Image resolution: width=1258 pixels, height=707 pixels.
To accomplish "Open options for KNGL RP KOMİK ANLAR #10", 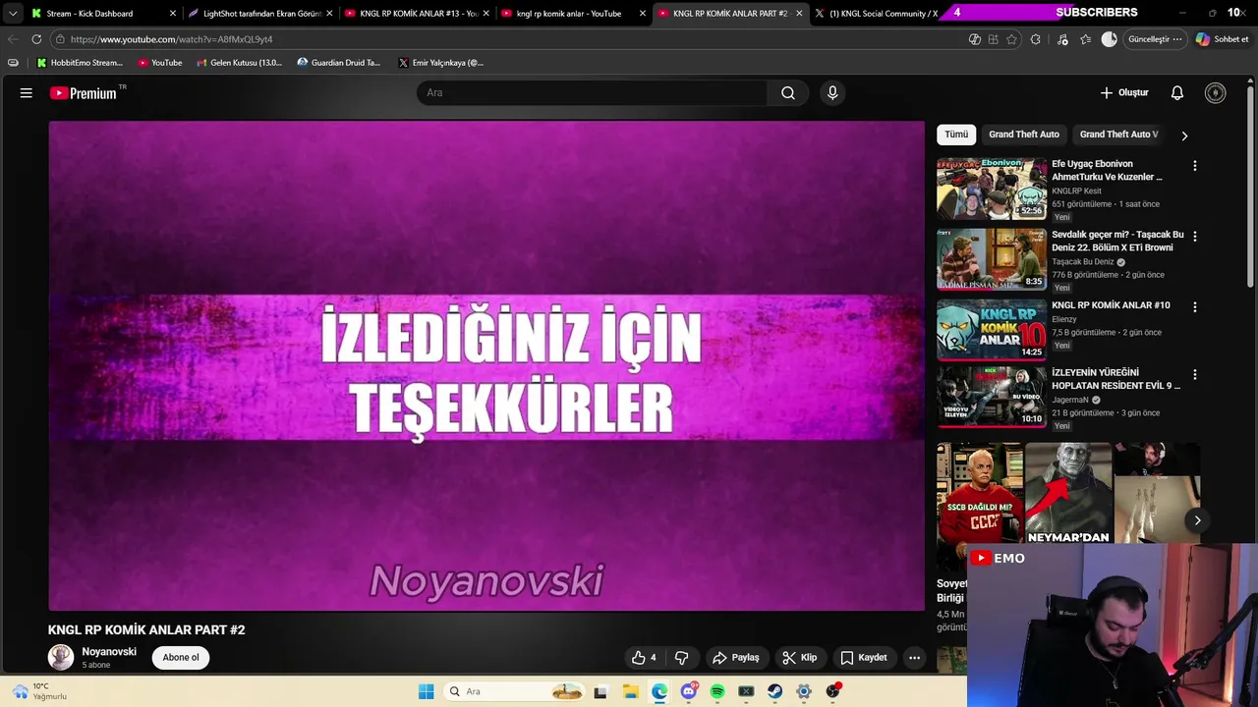I will (x=1195, y=307).
